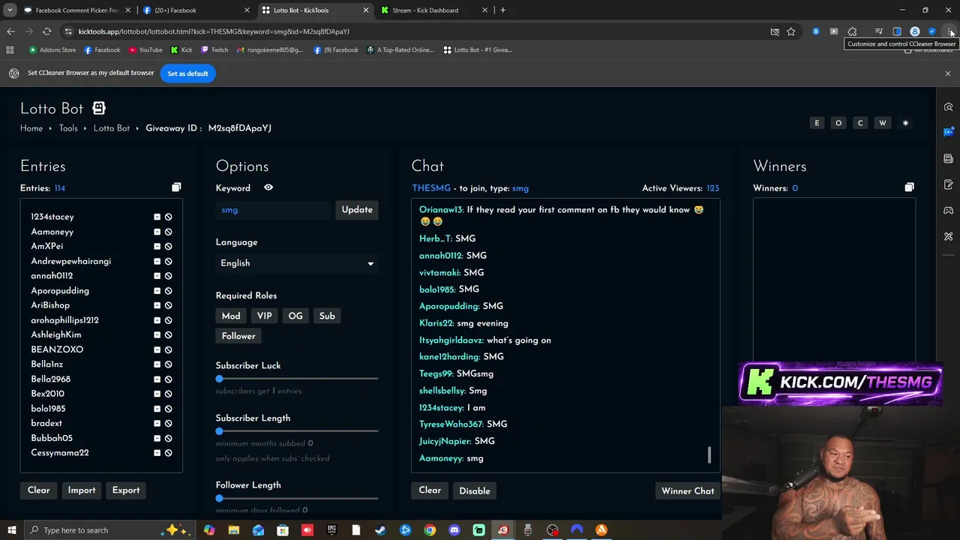Image resolution: width=960 pixels, height=540 pixels.
Task: Ban Aamoneyy with the block icon
Action: (x=169, y=232)
